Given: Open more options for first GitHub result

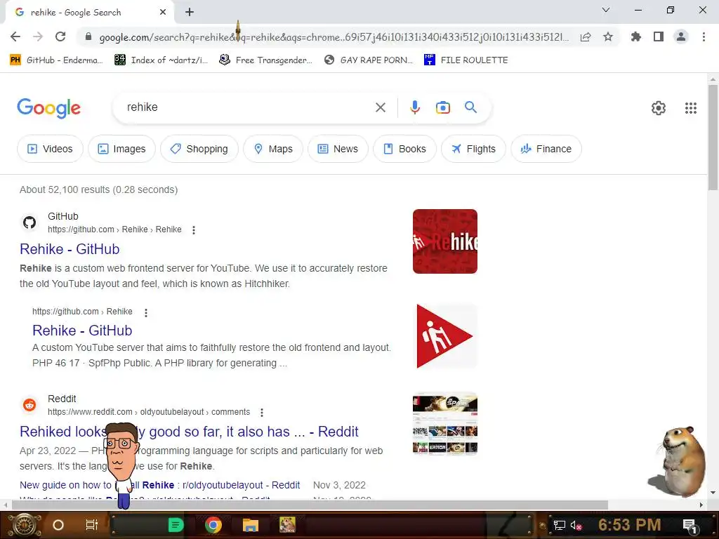Looking at the screenshot, I should click(194, 230).
